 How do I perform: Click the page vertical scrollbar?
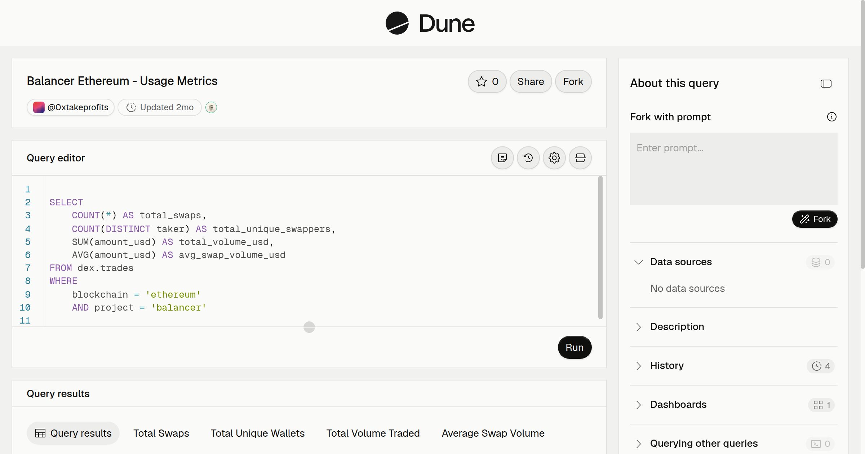(862, 134)
